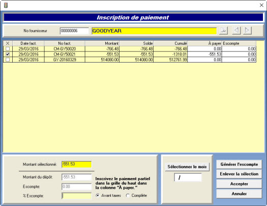Click the Solde column header
267x206 pixels.
136,43
